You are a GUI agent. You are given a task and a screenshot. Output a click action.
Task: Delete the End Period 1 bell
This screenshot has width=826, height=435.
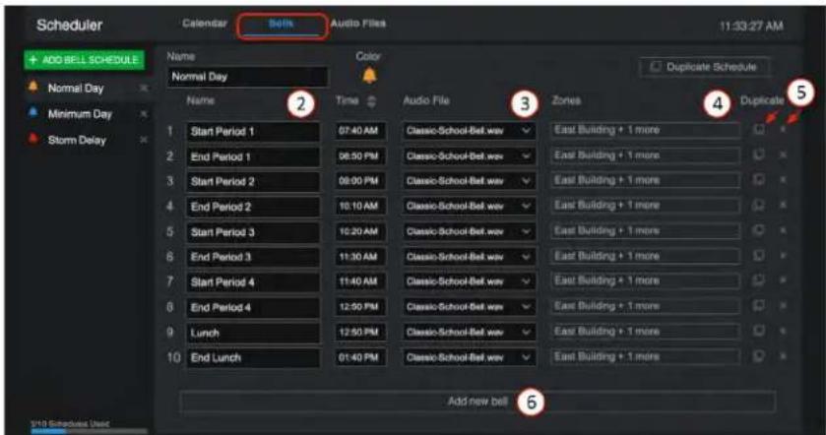pyautogui.click(x=783, y=155)
